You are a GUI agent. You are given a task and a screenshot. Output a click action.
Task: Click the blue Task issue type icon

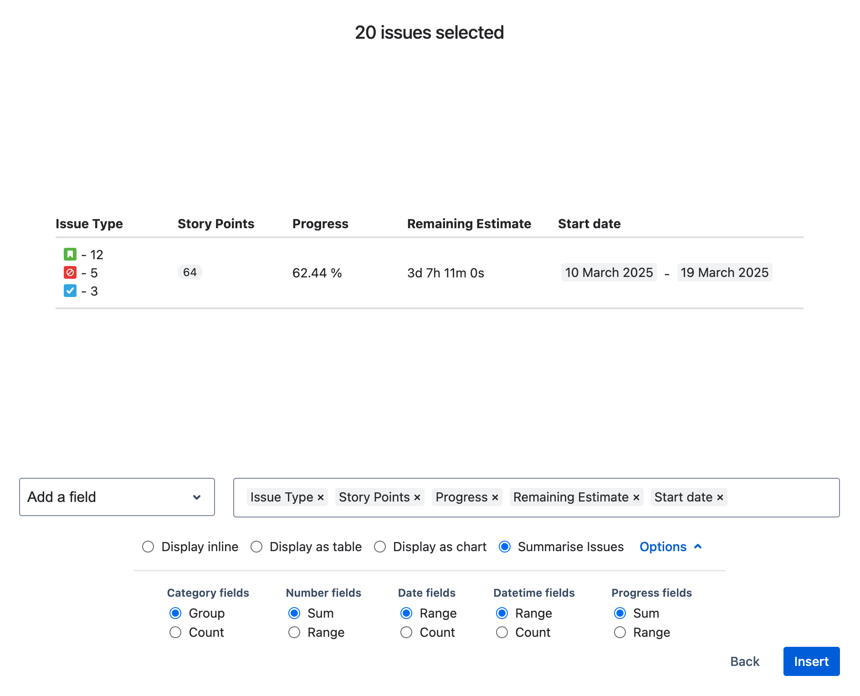point(70,291)
